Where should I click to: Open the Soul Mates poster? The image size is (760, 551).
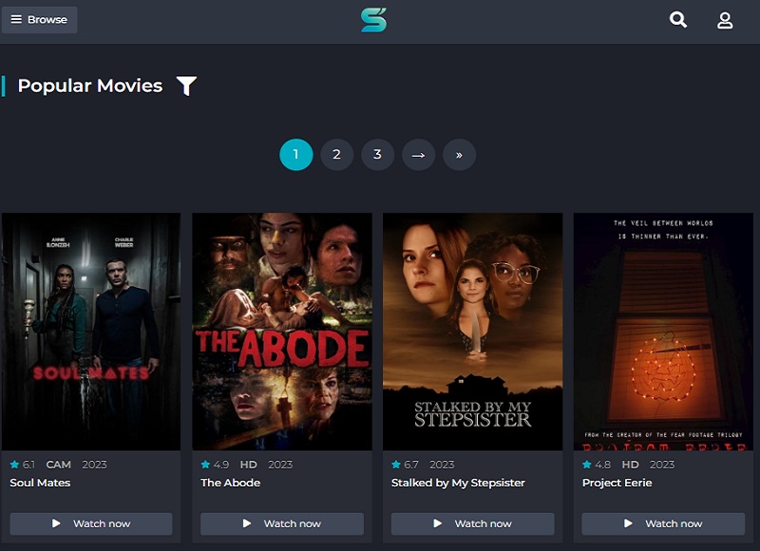pos(91,332)
